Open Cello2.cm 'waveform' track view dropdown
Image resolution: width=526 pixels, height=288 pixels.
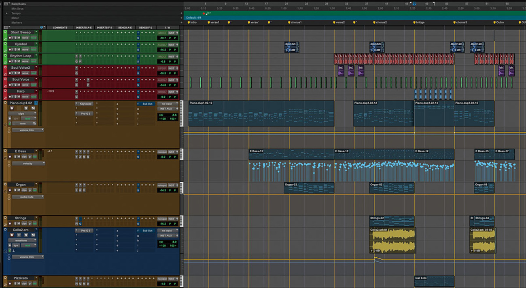tap(22, 240)
